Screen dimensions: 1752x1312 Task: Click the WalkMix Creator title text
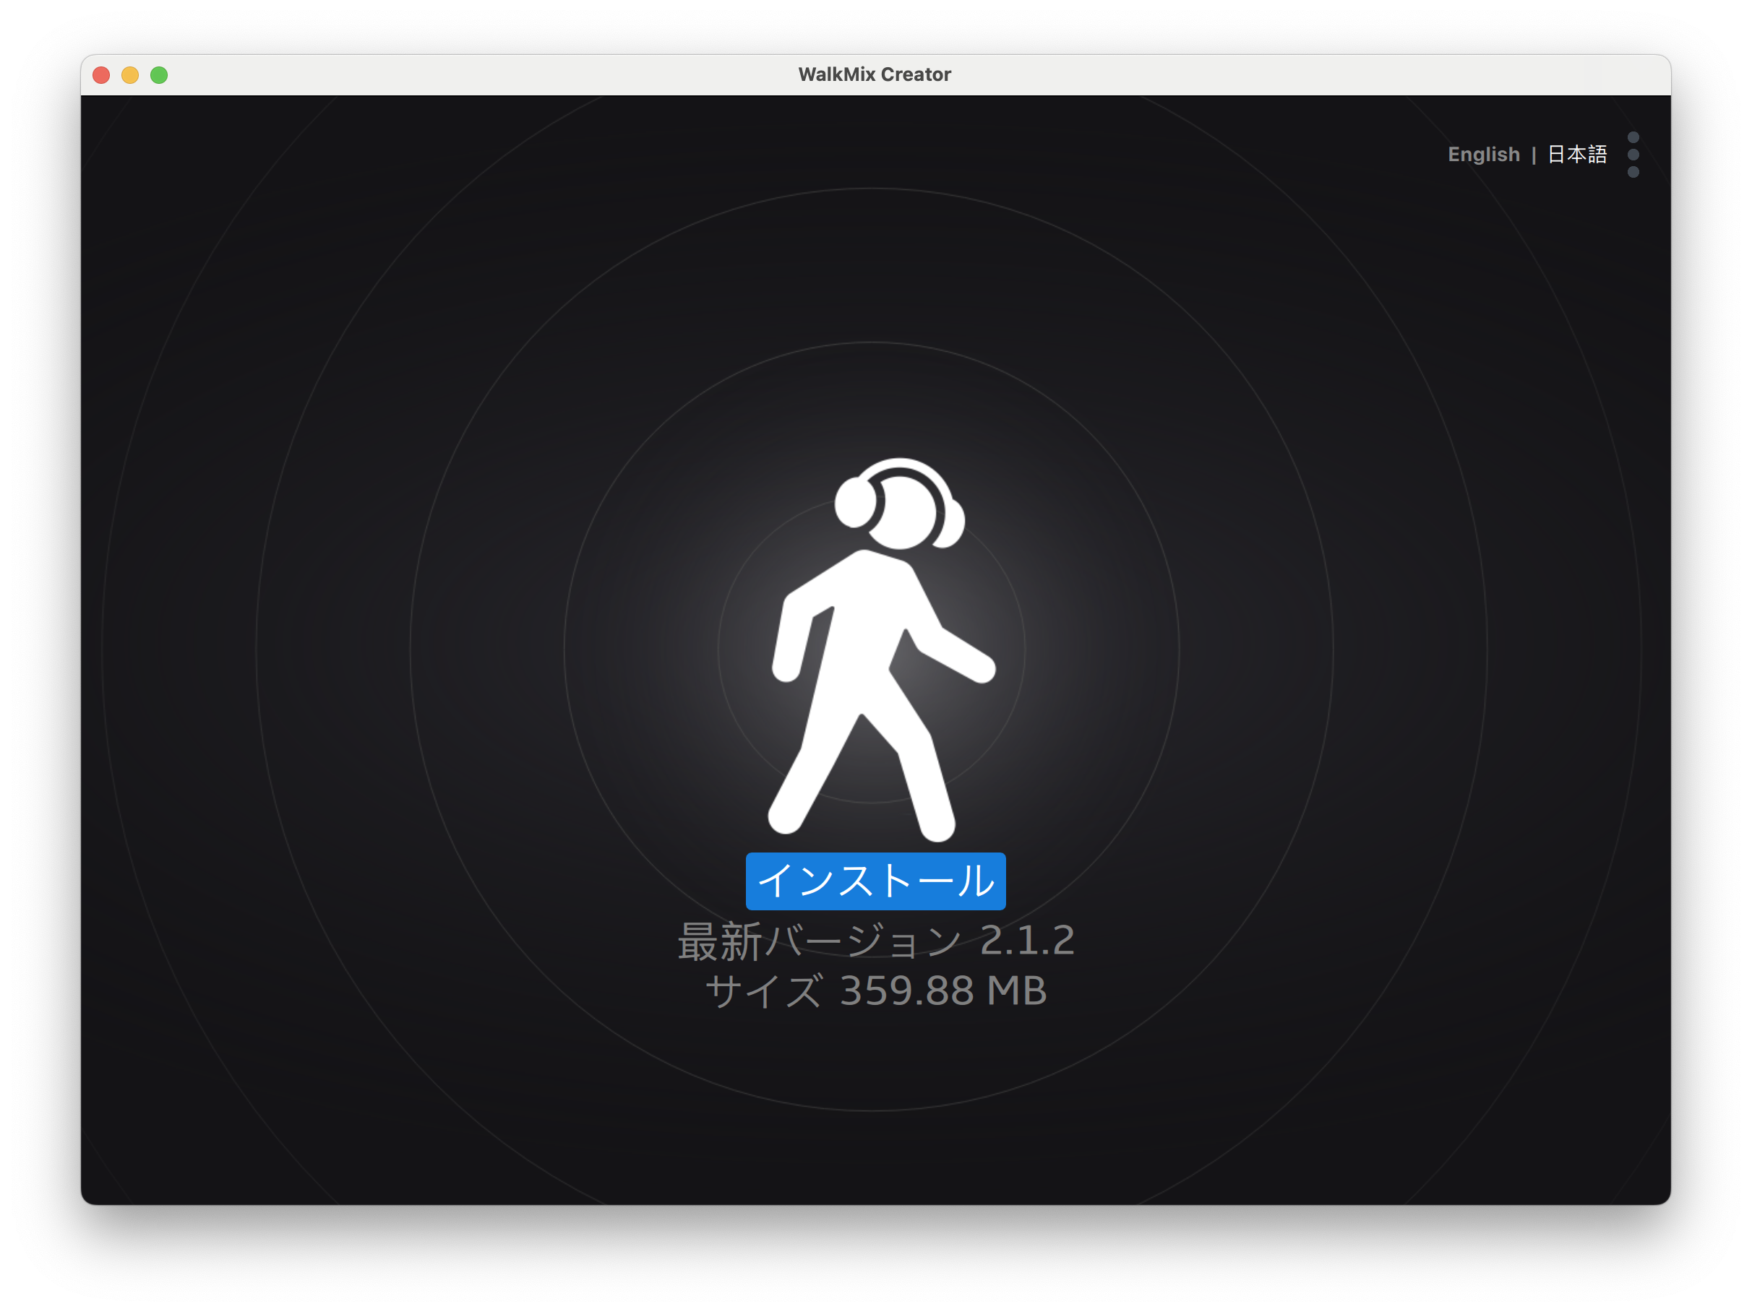point(875,74)
